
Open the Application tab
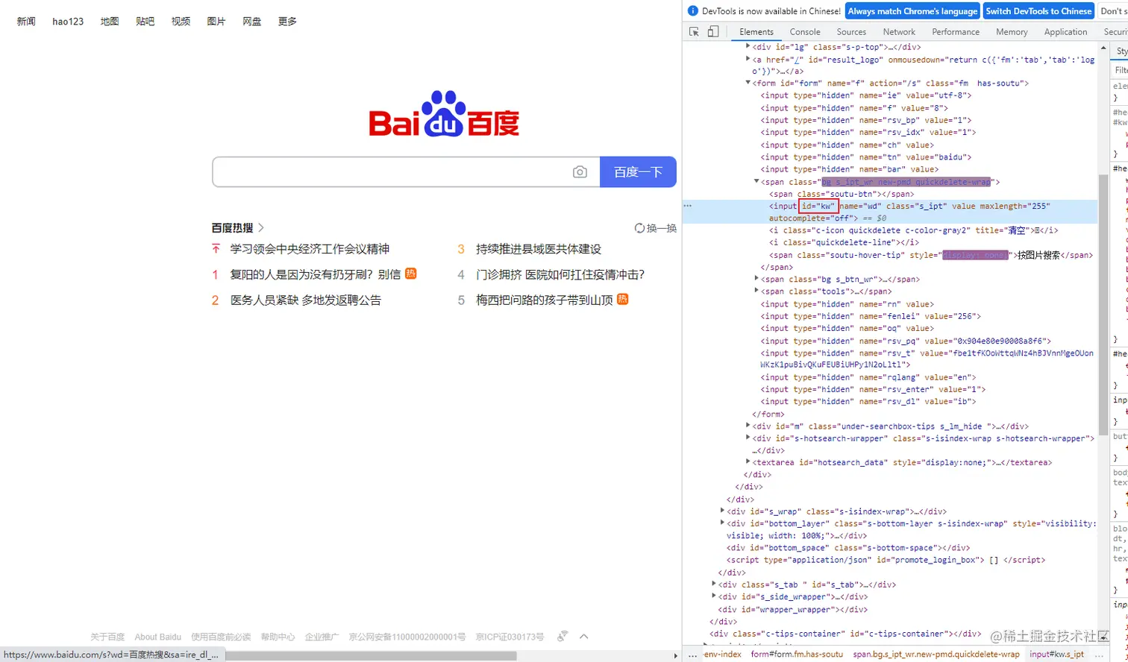(1065, 31)
